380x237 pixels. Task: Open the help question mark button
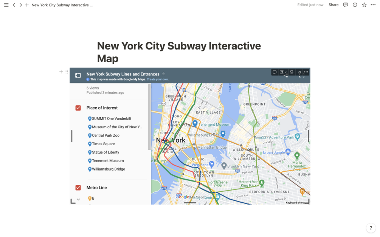pos(371,228)
